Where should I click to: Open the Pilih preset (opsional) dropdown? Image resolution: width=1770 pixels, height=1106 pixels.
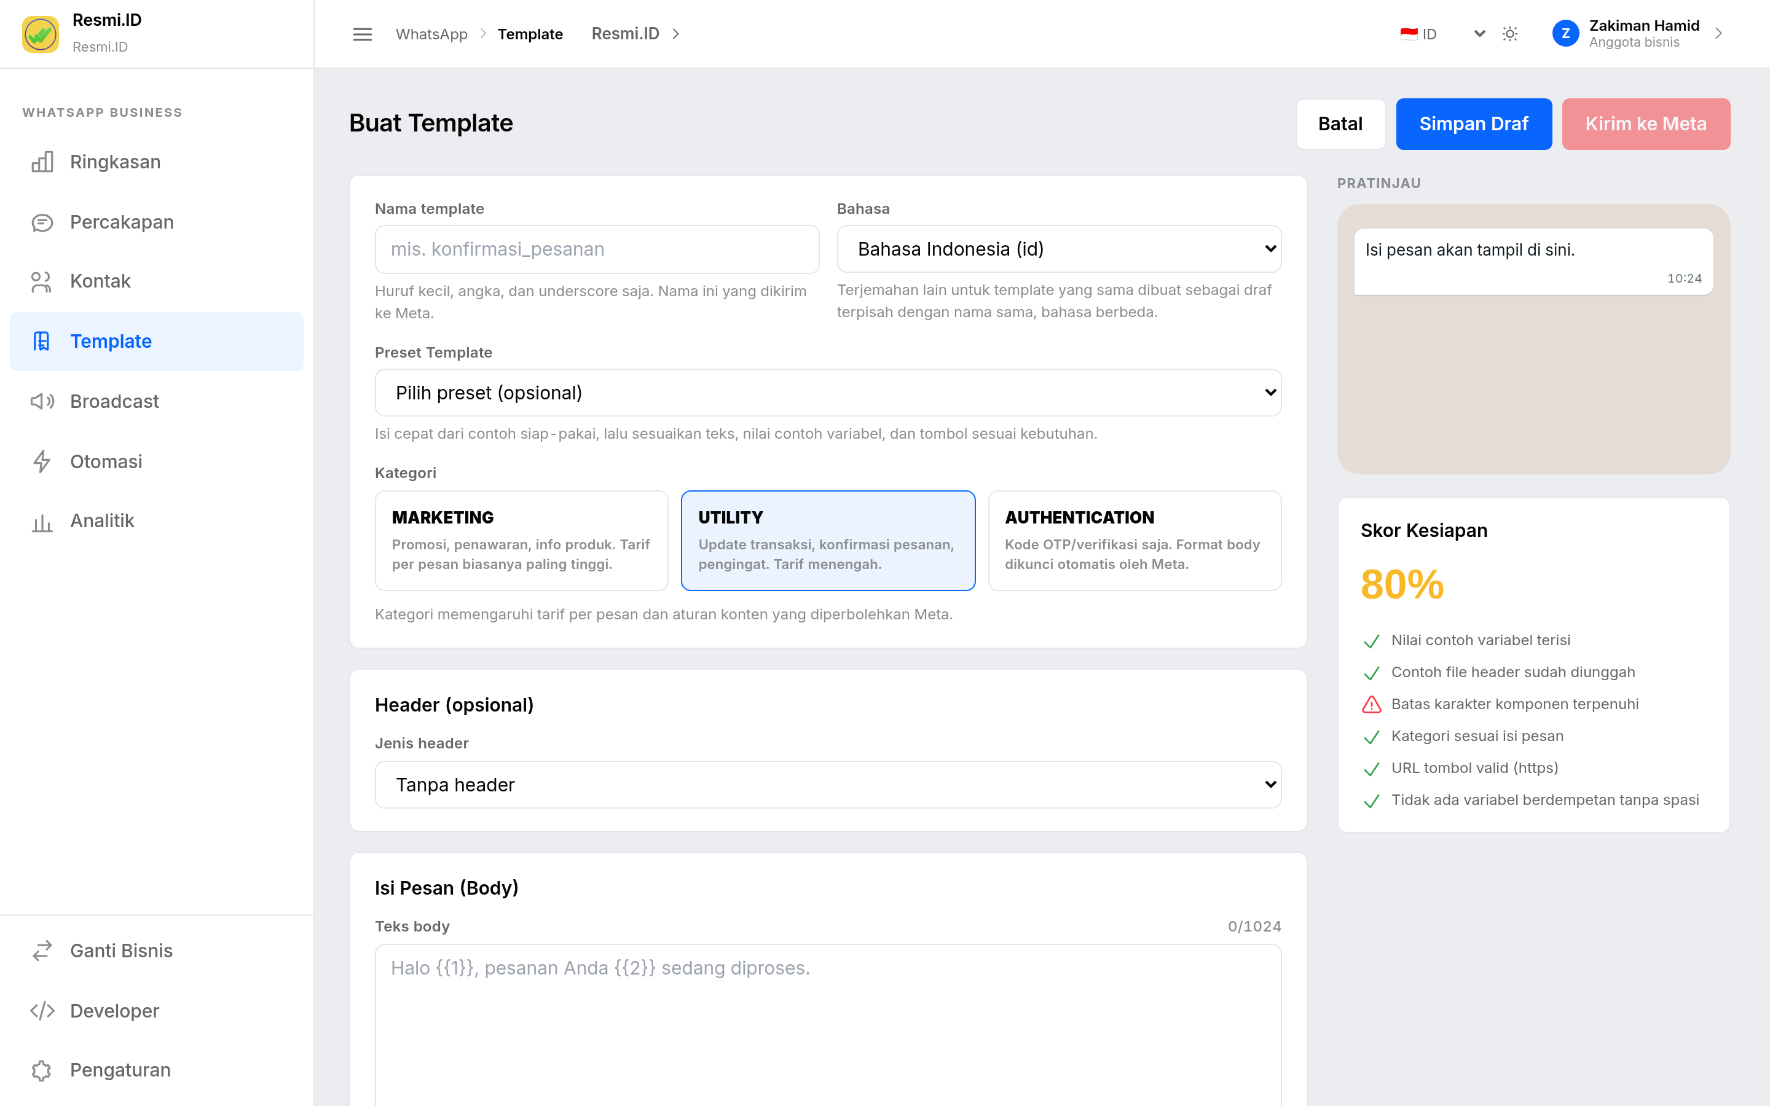click(x=828, y=393)
